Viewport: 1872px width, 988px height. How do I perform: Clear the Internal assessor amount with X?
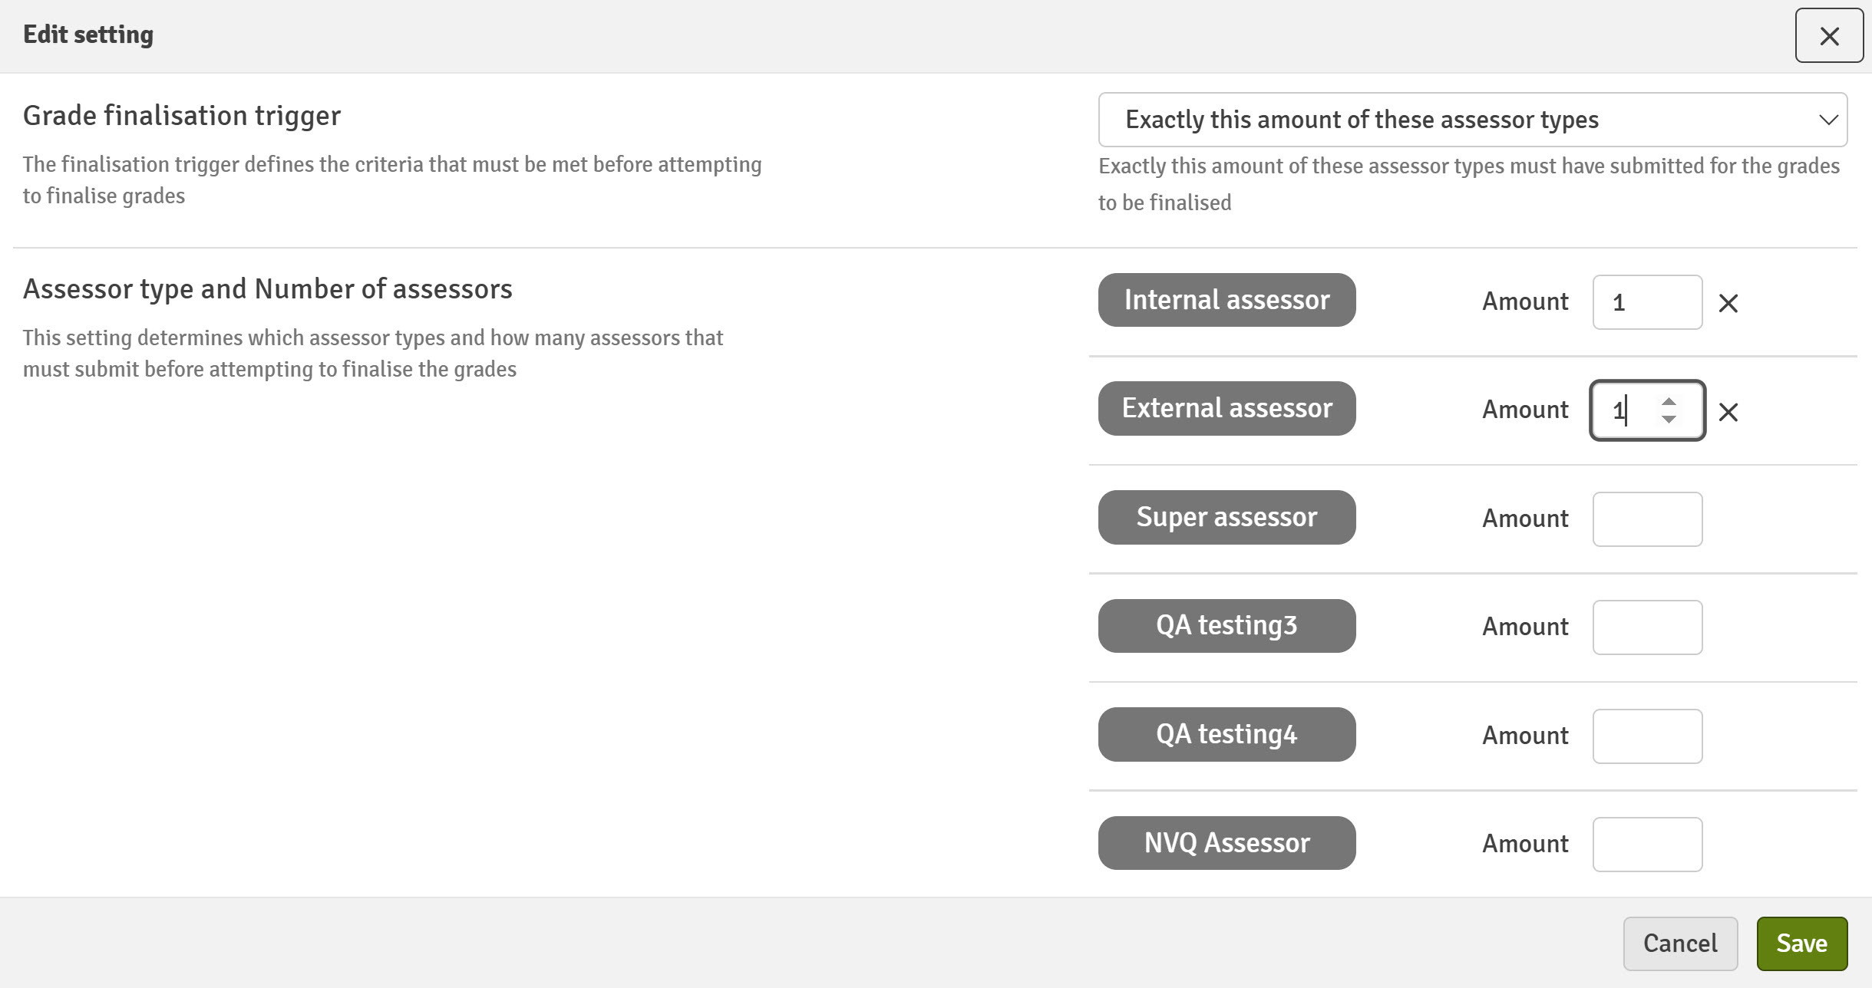1728,303
